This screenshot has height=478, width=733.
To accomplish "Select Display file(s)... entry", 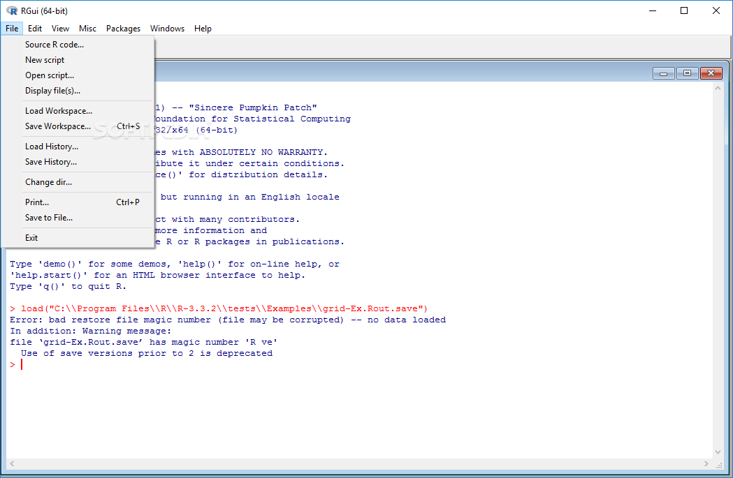I will tap(78, 91).
